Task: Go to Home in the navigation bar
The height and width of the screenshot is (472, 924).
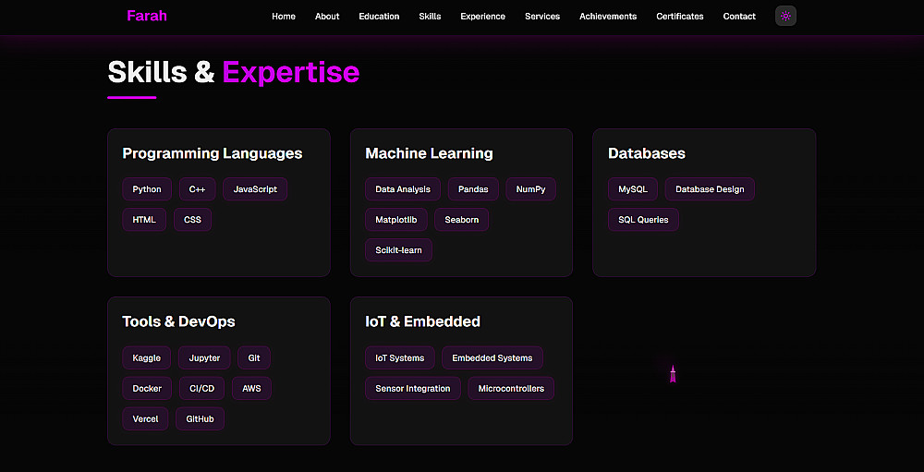Action: tap(284, 17)
